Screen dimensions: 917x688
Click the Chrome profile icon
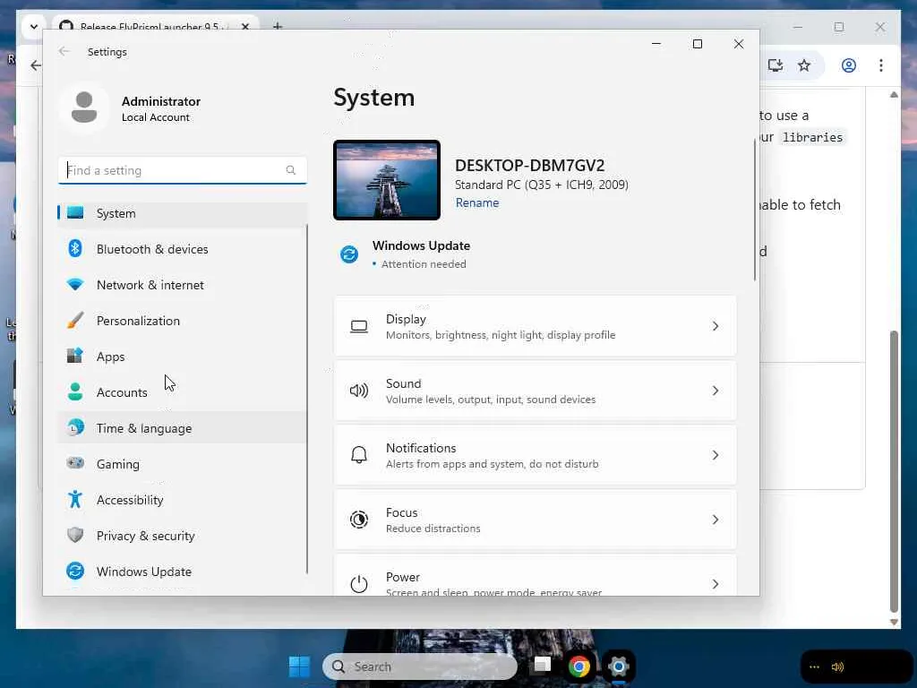coord(849,64)
